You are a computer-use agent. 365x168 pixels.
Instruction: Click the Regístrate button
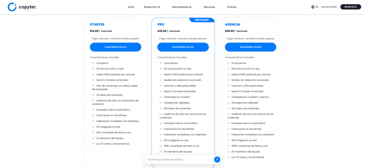point(351,7)
